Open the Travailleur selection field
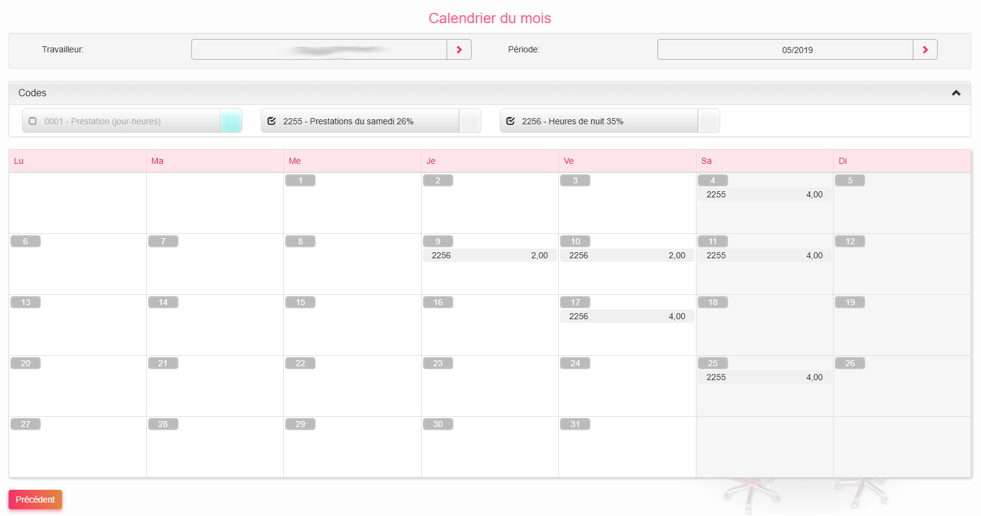 click(x=319, y=49)
